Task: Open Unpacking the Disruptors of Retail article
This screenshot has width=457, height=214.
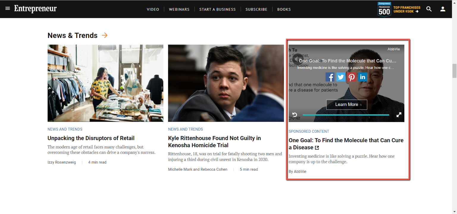Action: 91,138
